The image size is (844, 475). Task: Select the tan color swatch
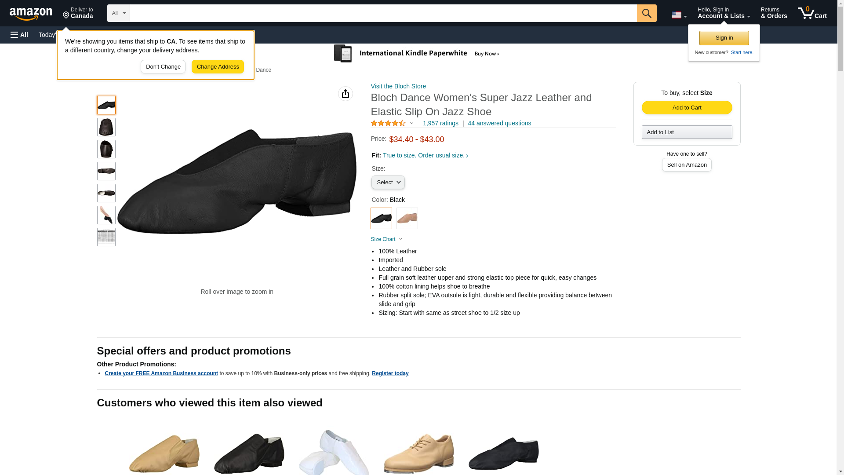(x=407, y=218)
